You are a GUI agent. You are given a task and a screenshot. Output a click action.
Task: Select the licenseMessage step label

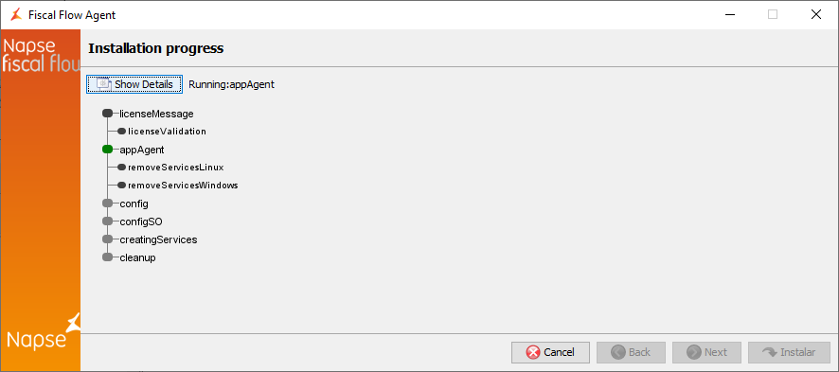click(x=156, y=114)
